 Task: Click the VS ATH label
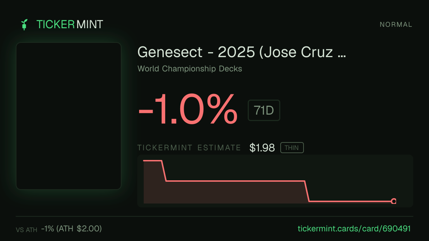coord(26,230)
